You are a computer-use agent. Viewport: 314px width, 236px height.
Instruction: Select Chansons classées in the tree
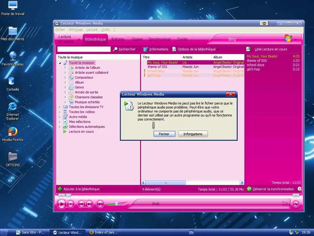pyautogui.click(x=89, y=97)
